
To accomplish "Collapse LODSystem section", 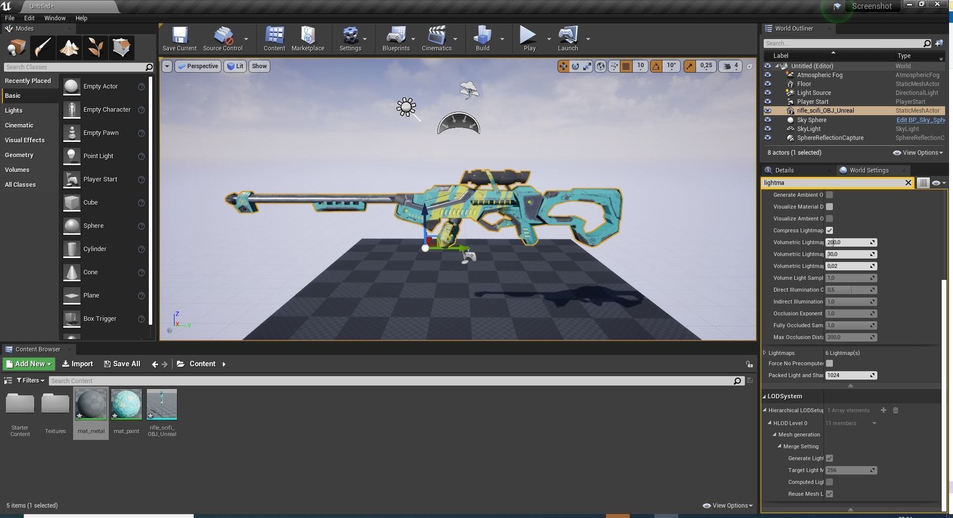I will point(765,396).
